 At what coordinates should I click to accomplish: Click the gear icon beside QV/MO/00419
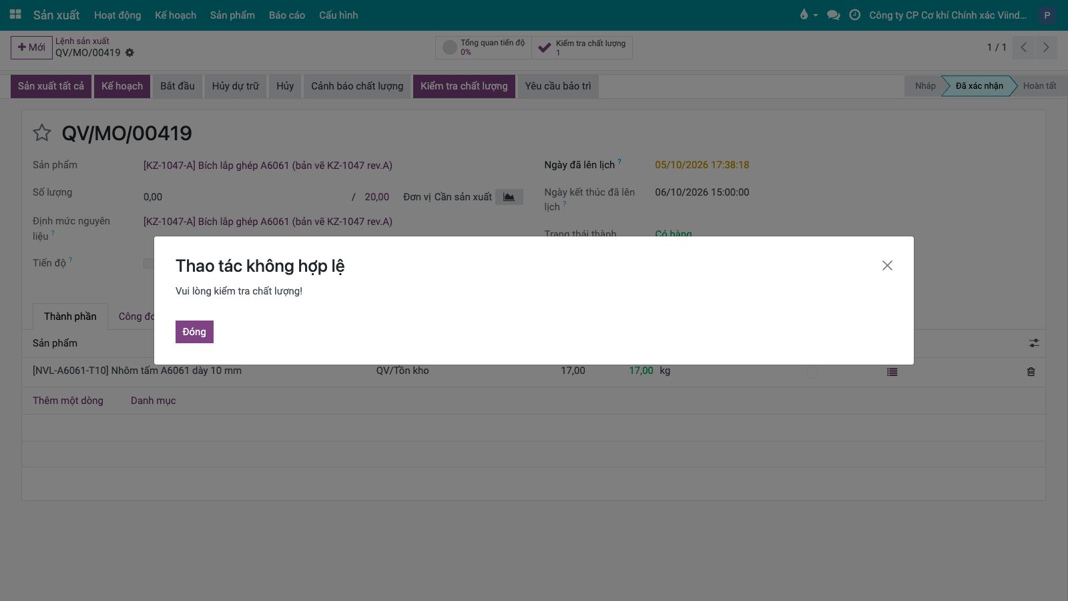click(x=129, y=53)
